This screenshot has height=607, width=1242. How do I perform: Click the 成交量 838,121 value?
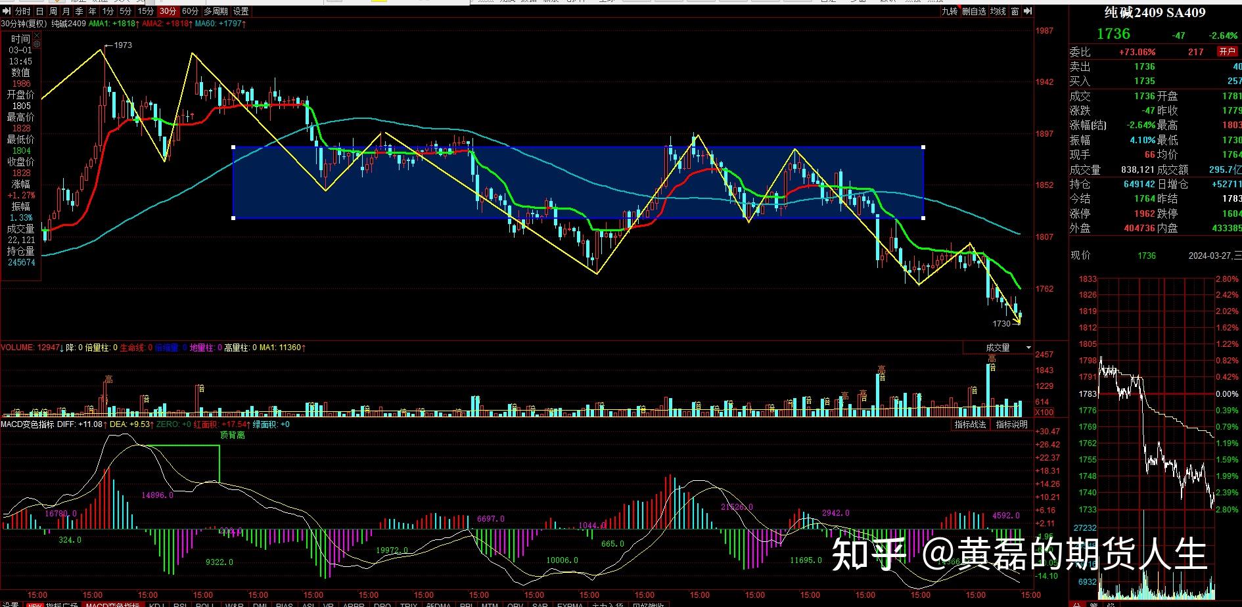[1138, 169]
